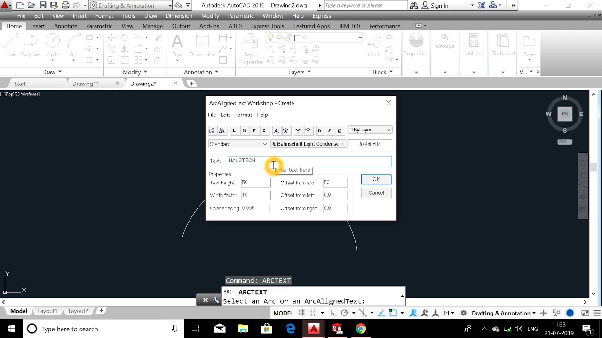Toggle snap mode in status bar
The height and width of the screenshot is (338, 602).
(313, 313)
